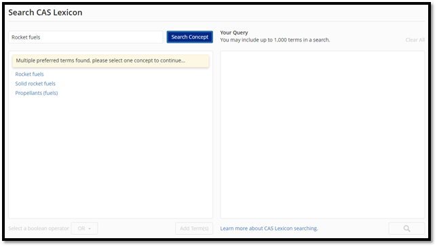Click the multiple preferred terms notice
Image resolution: width=437 pixels, height=247 pixels.
tap(111, 60)
